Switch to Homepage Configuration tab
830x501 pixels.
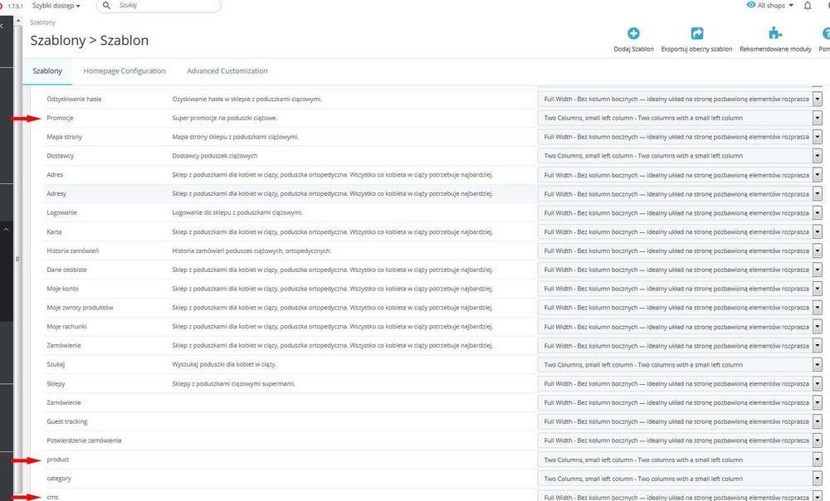pos(124,71)
